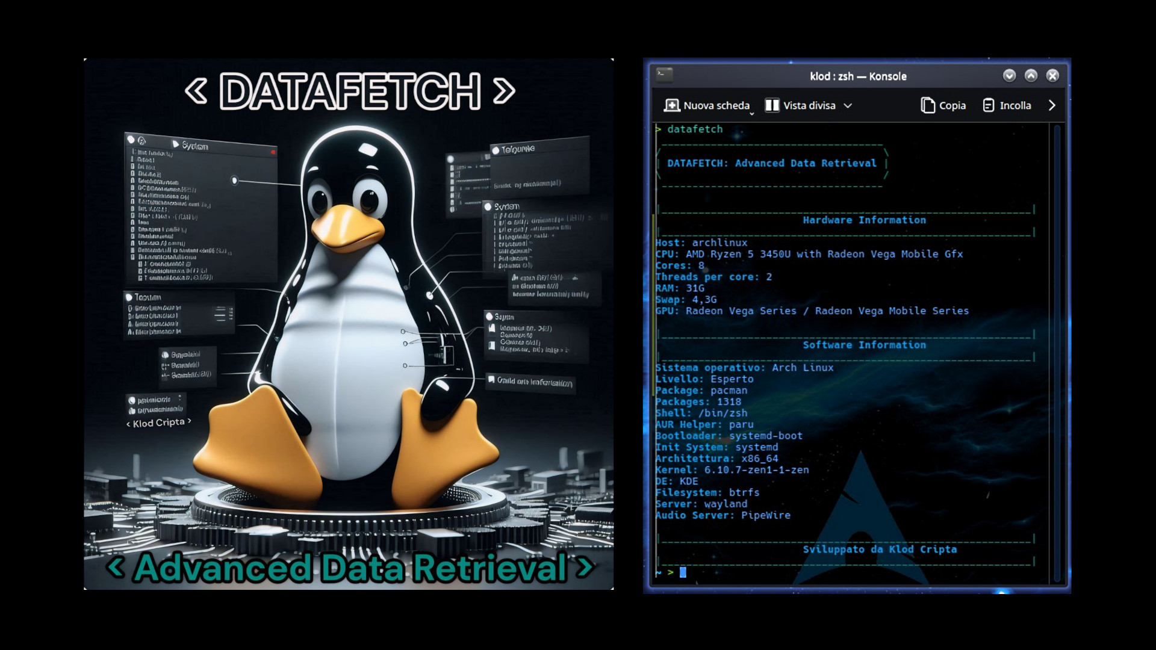1156x650 pixels.
Task: Click the blinking cursor at the shell prompt
Action: pyautogui.click(x=683, y=572)
